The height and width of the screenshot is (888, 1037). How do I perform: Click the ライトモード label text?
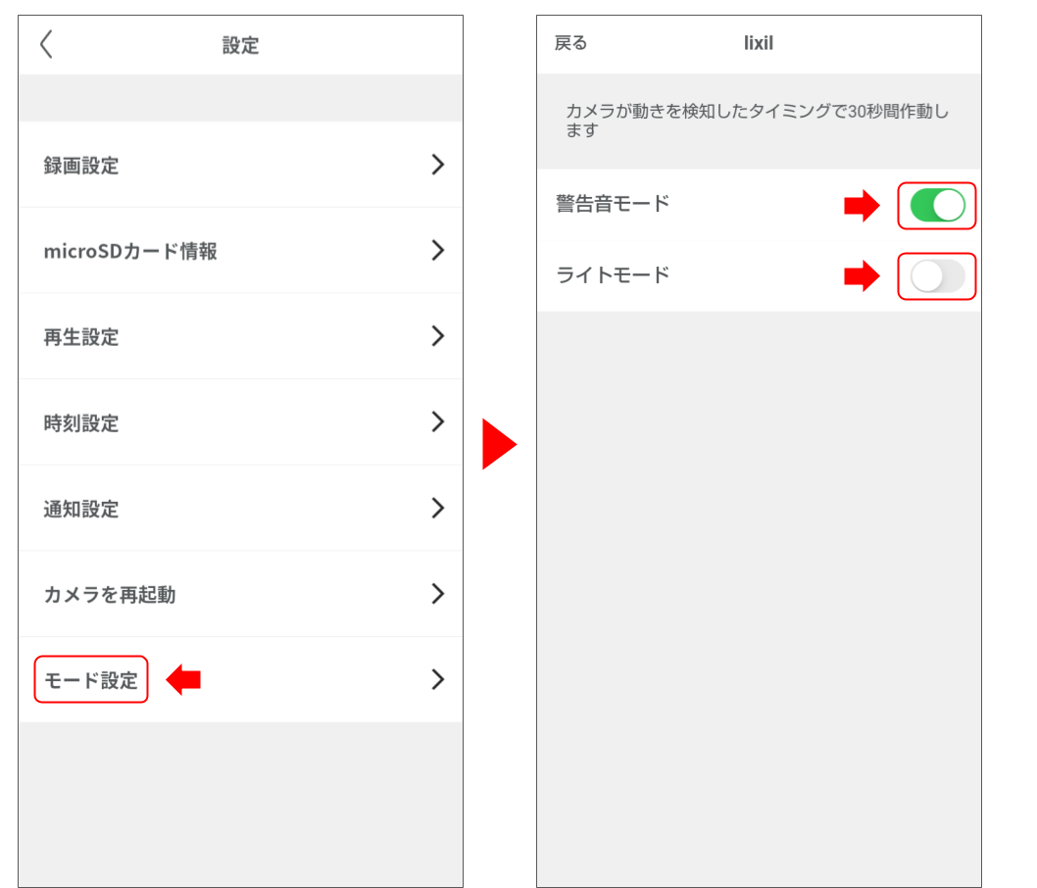pos(613,274)
